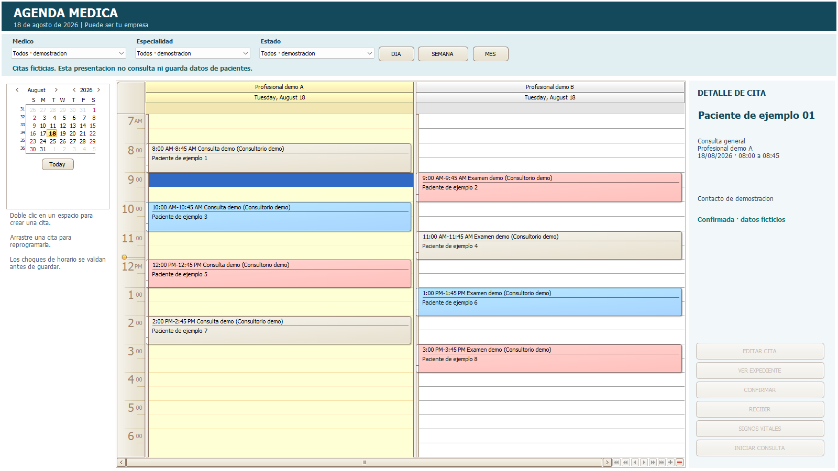Click the scheduler scrollbar right arrow
The width and height of the screenshot is (838, 471).
tap(607, 463)
